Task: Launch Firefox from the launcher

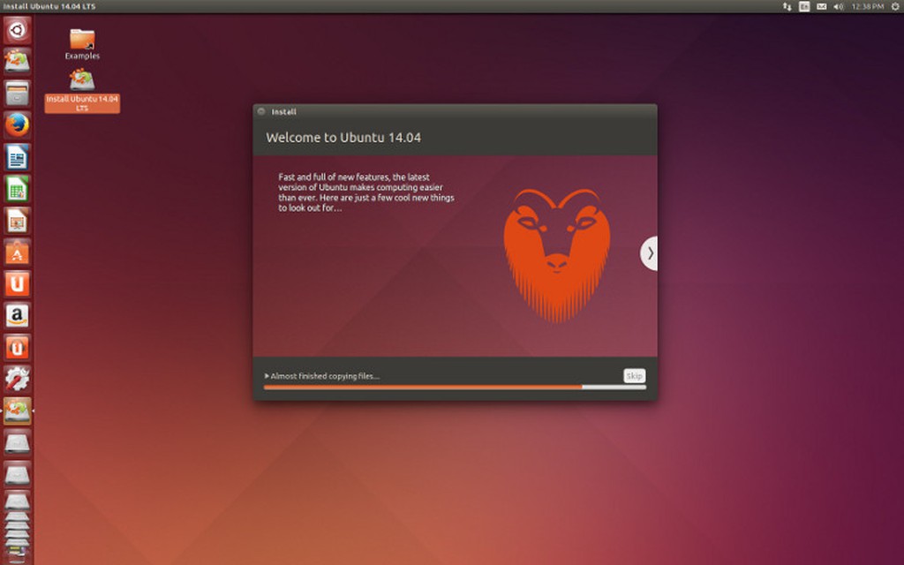Action: pyautogui.click(x=17, y=124)
